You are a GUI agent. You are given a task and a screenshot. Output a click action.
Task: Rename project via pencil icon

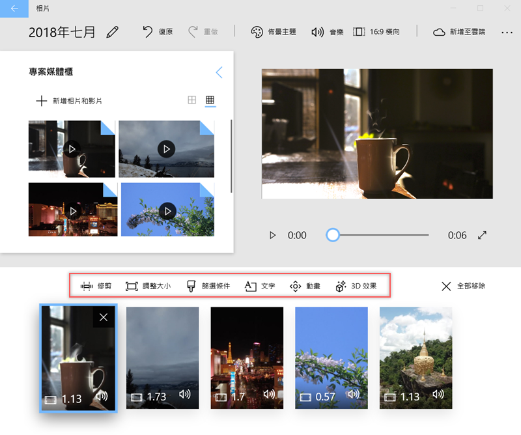(x=112, y=33)
